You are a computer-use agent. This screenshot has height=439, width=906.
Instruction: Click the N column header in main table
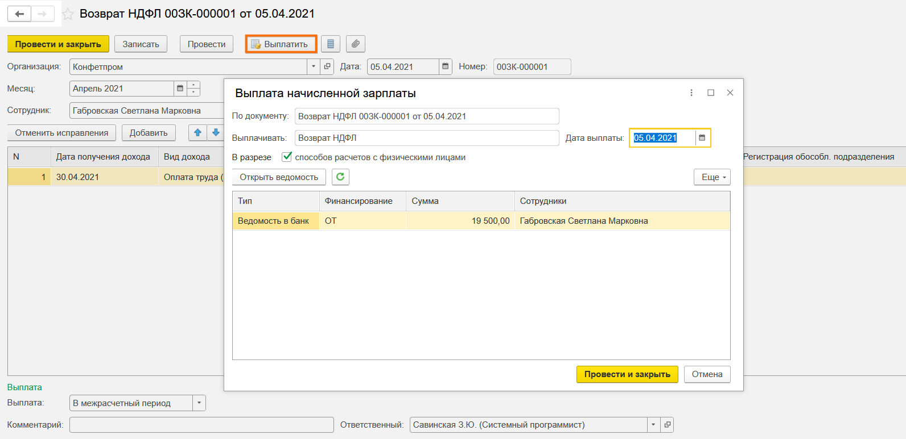coord(29,157)
